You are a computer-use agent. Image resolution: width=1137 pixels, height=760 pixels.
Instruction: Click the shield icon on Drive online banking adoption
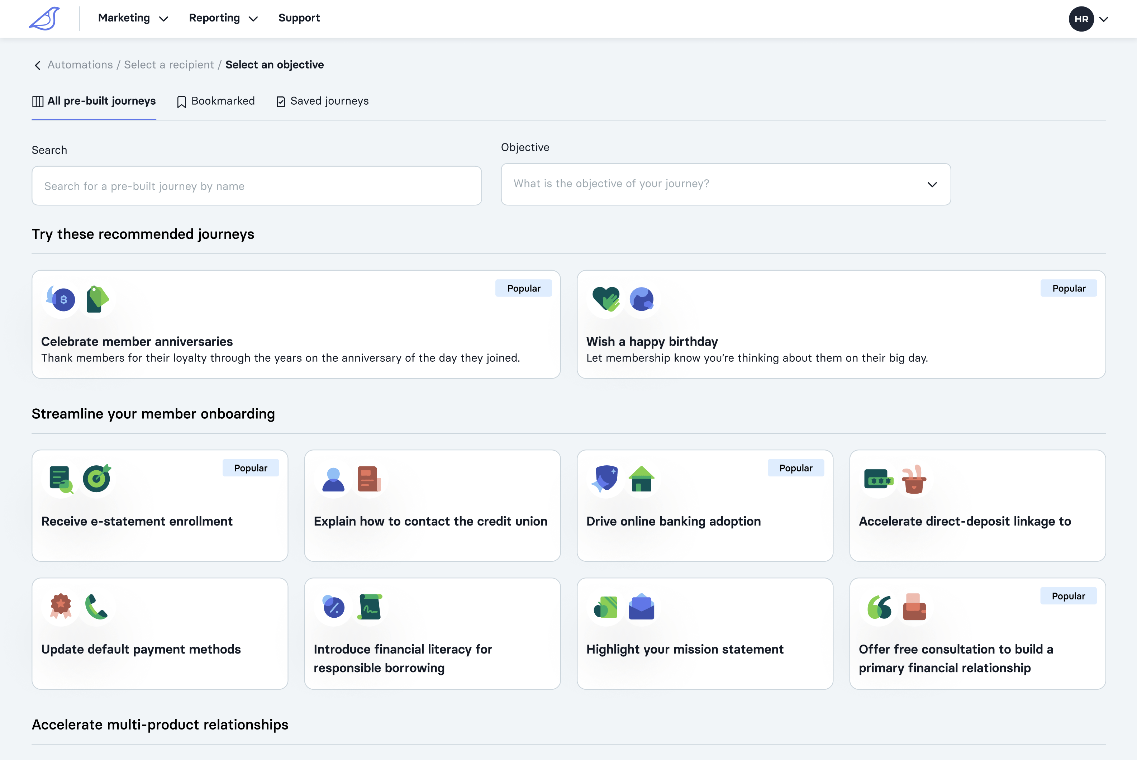point(606,479)
